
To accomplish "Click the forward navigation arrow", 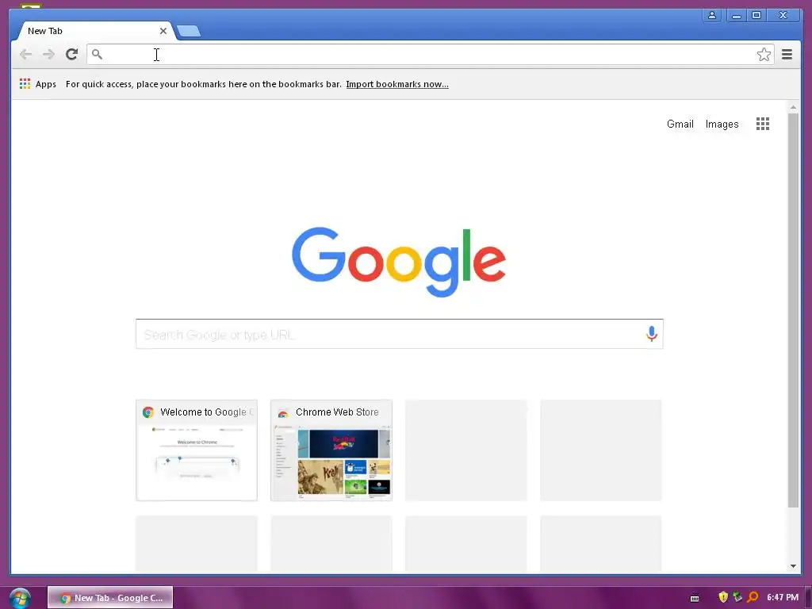I will [x=48, y=54].
